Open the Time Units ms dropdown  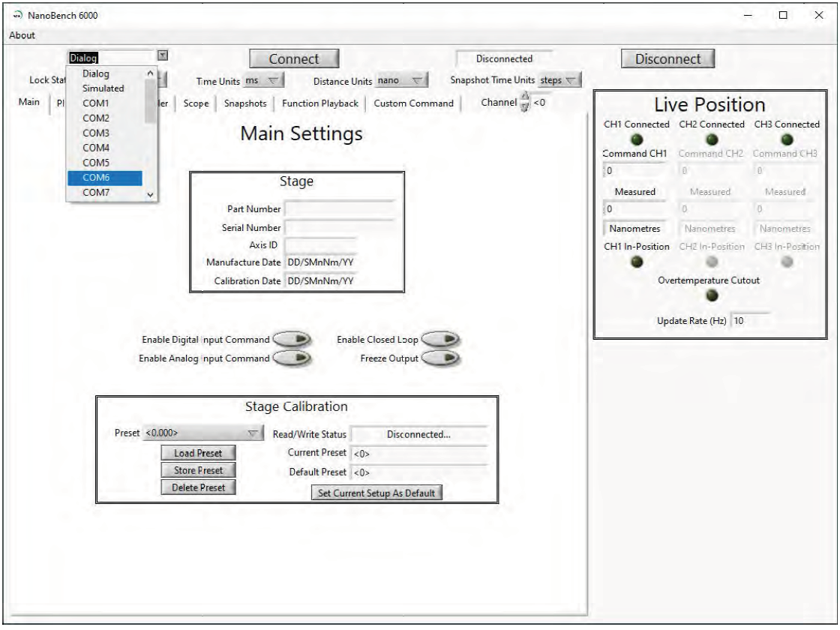pos(263,81)
